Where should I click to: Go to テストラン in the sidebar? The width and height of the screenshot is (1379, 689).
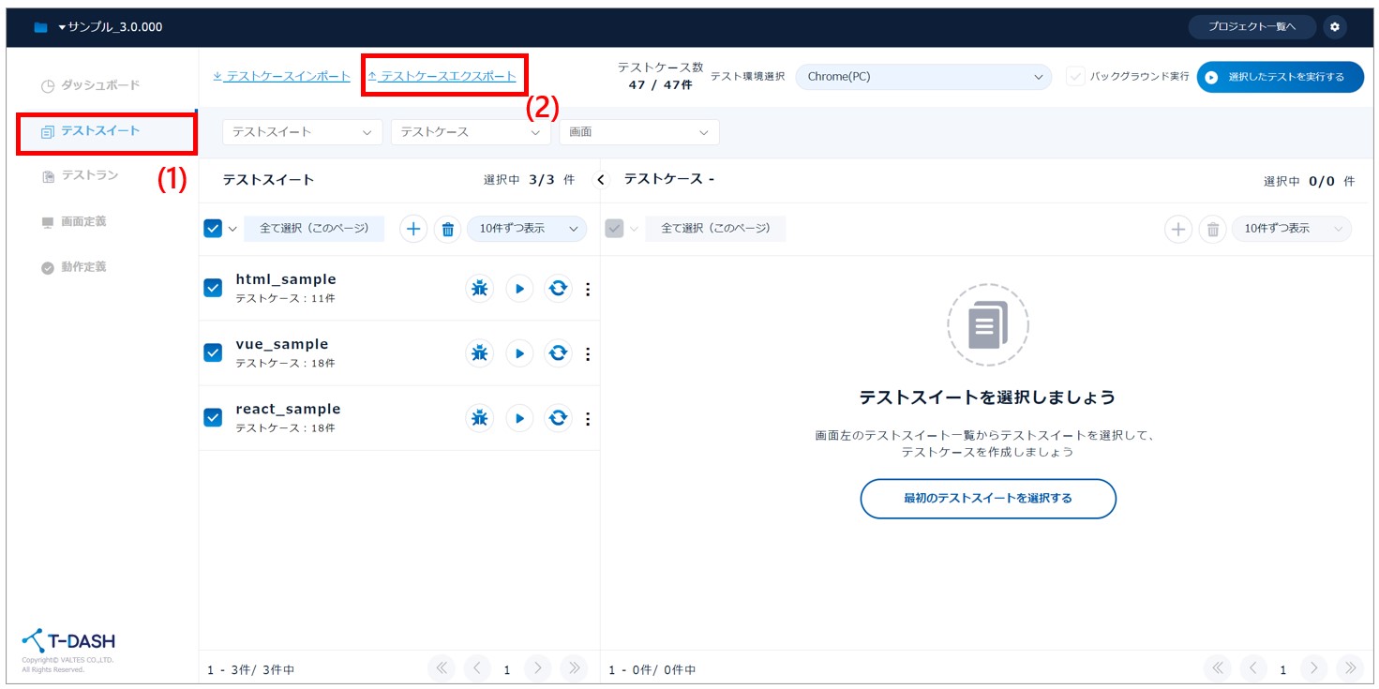(90, 176)
